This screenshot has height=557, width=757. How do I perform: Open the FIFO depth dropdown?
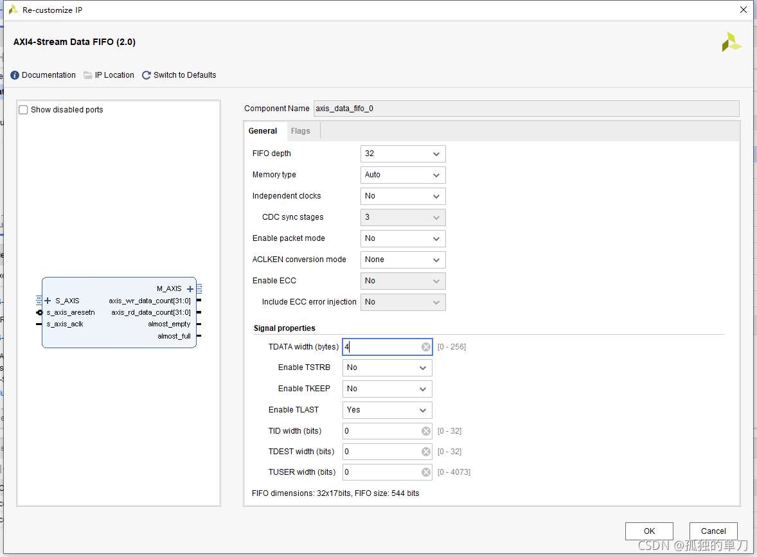coord(403,154)
